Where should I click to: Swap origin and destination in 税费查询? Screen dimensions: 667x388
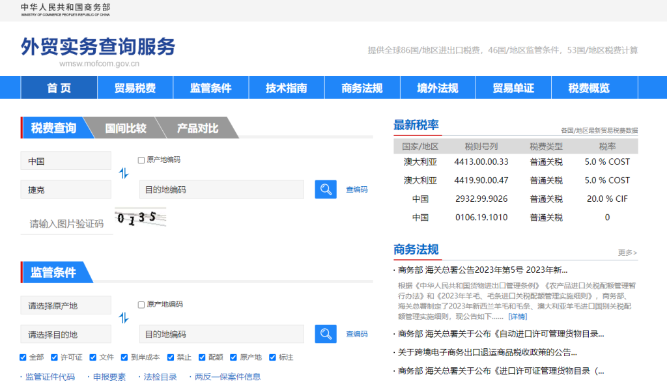[x=123, y=173]
